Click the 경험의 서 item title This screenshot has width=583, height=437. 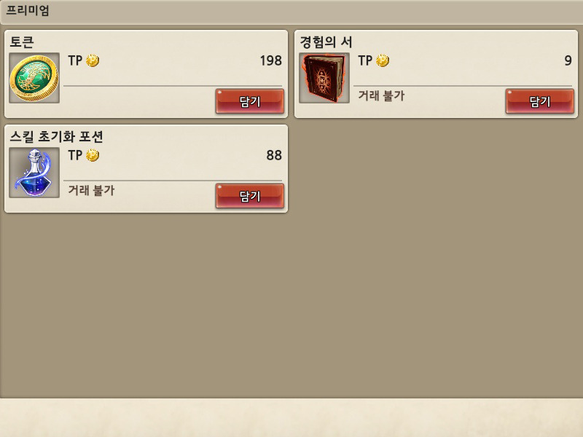[326, 42]
